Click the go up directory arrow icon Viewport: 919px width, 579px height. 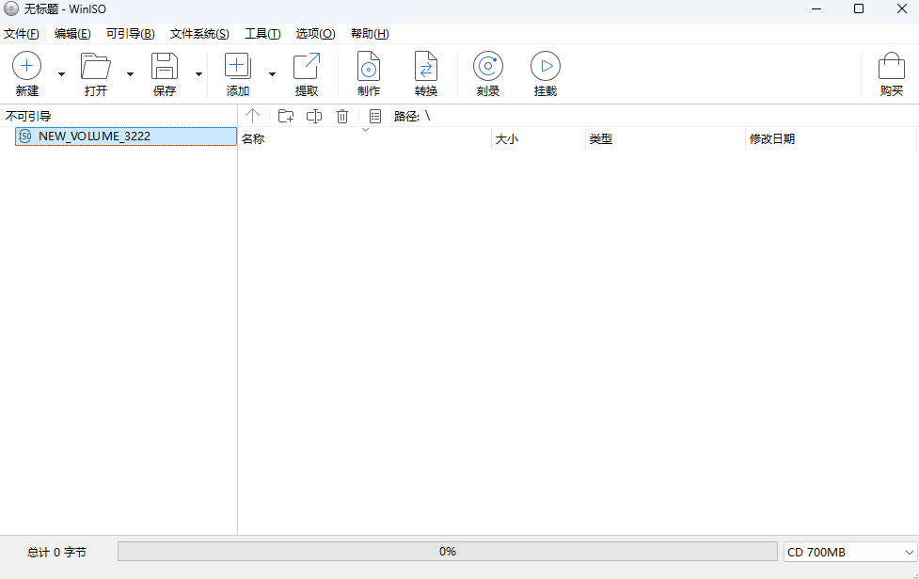(x=252, y=115)
